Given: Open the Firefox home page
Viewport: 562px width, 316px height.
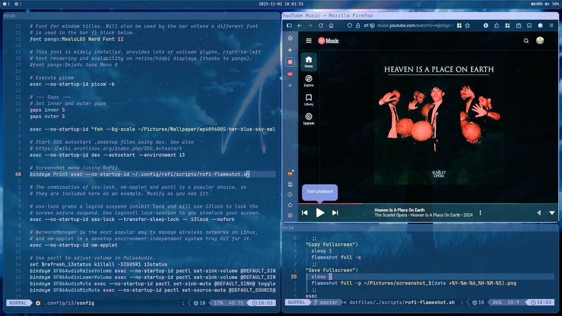Looking at the screenshot, I should pyautogui.click(x=331, y=25).
